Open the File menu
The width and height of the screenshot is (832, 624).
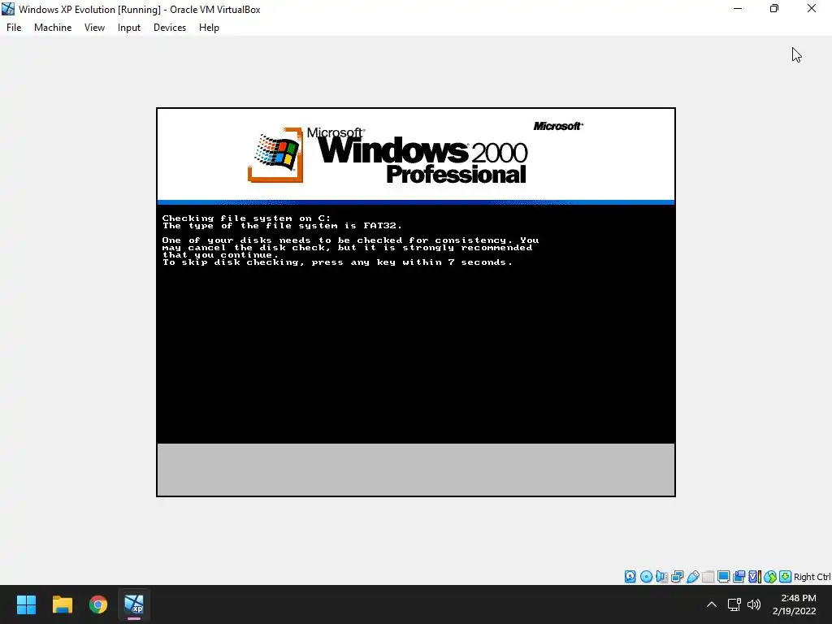tap(14, 28)
